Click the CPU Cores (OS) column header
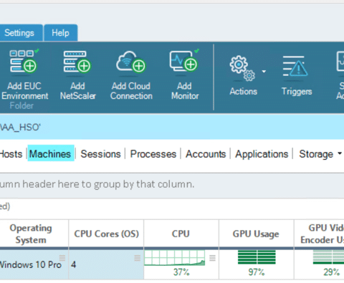Screen dimensions: 344x283 [106, 234]
